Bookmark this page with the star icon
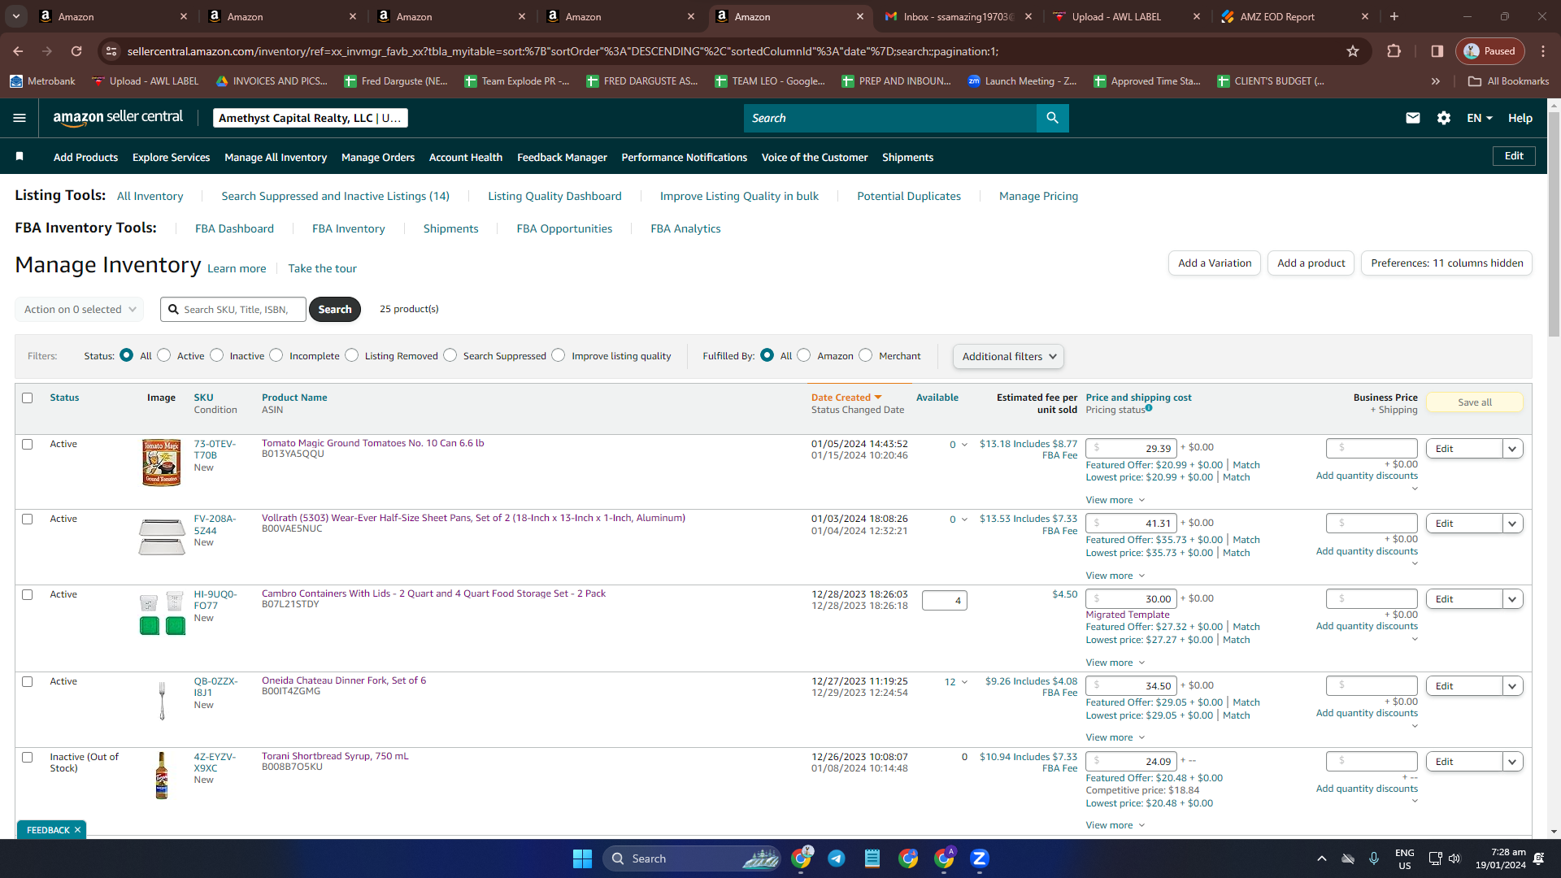 [x=1353, y=51]
